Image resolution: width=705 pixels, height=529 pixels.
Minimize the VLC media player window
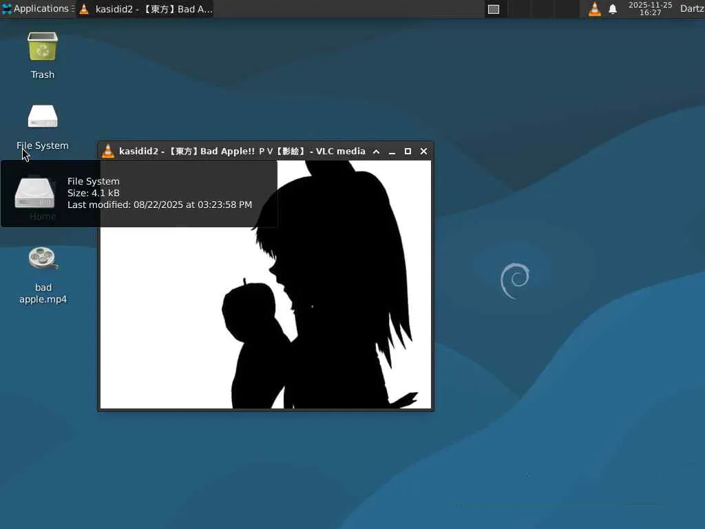coord(392,152)
